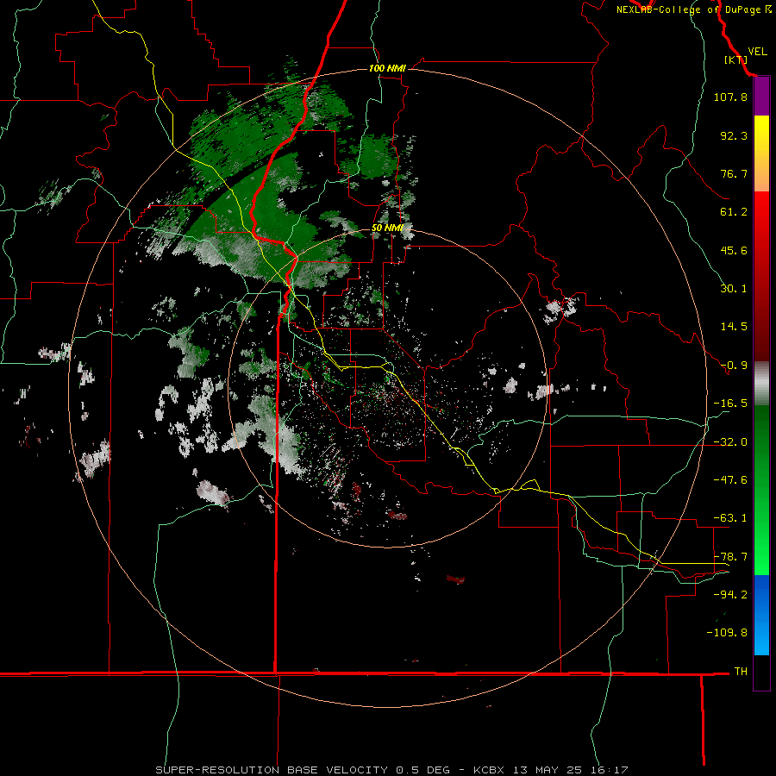This screenshot has height=776, width=776.
Task: Click the 30.1 legend value
Action: tap(734, 289)
